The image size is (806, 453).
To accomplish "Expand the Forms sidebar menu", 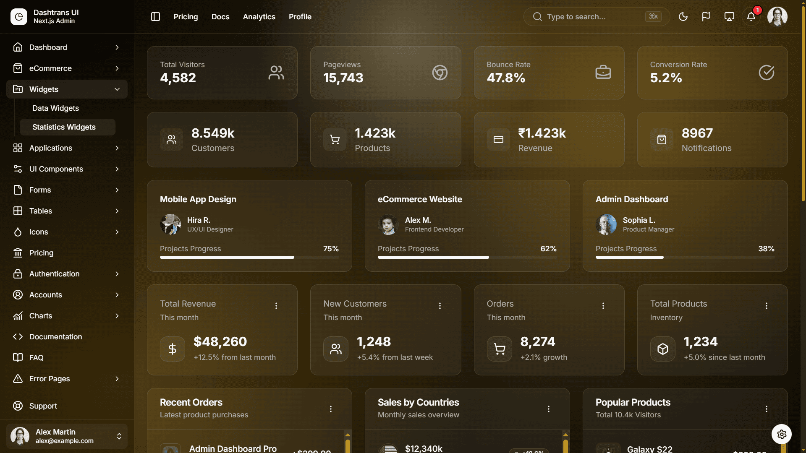I will pos(67,190).
